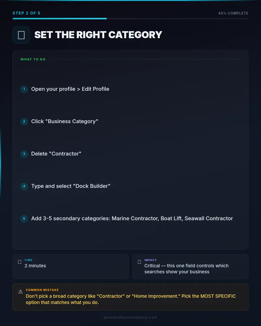Select the 'Type and select Dock Builder' step
The height and width of the screenshot is (326, 261).
pos(70,186)
